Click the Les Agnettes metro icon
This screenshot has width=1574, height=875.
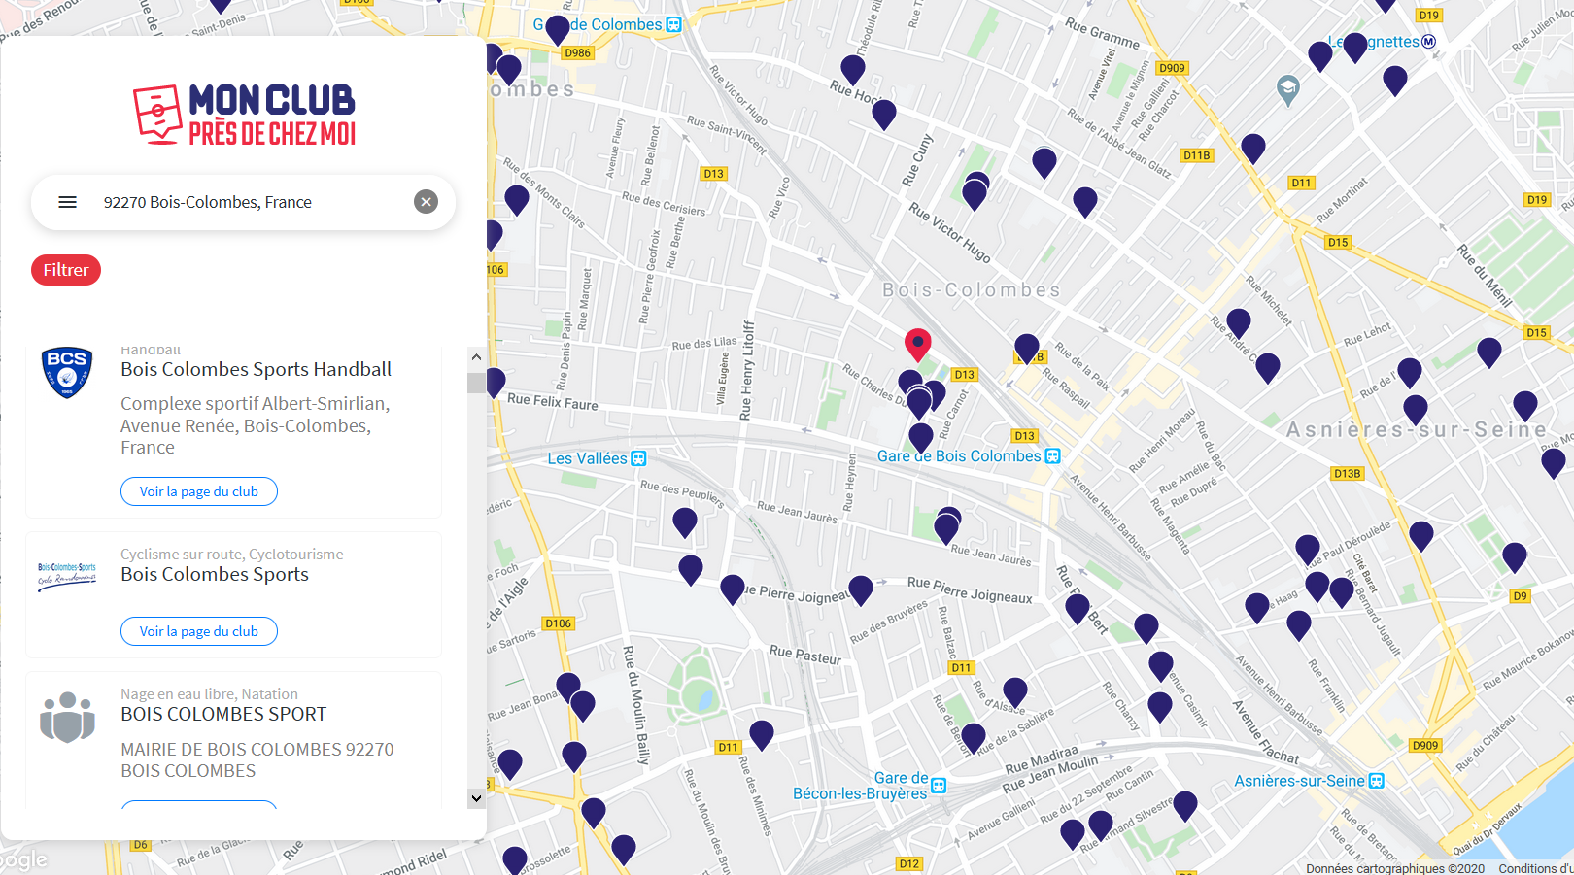point(1428,42)
